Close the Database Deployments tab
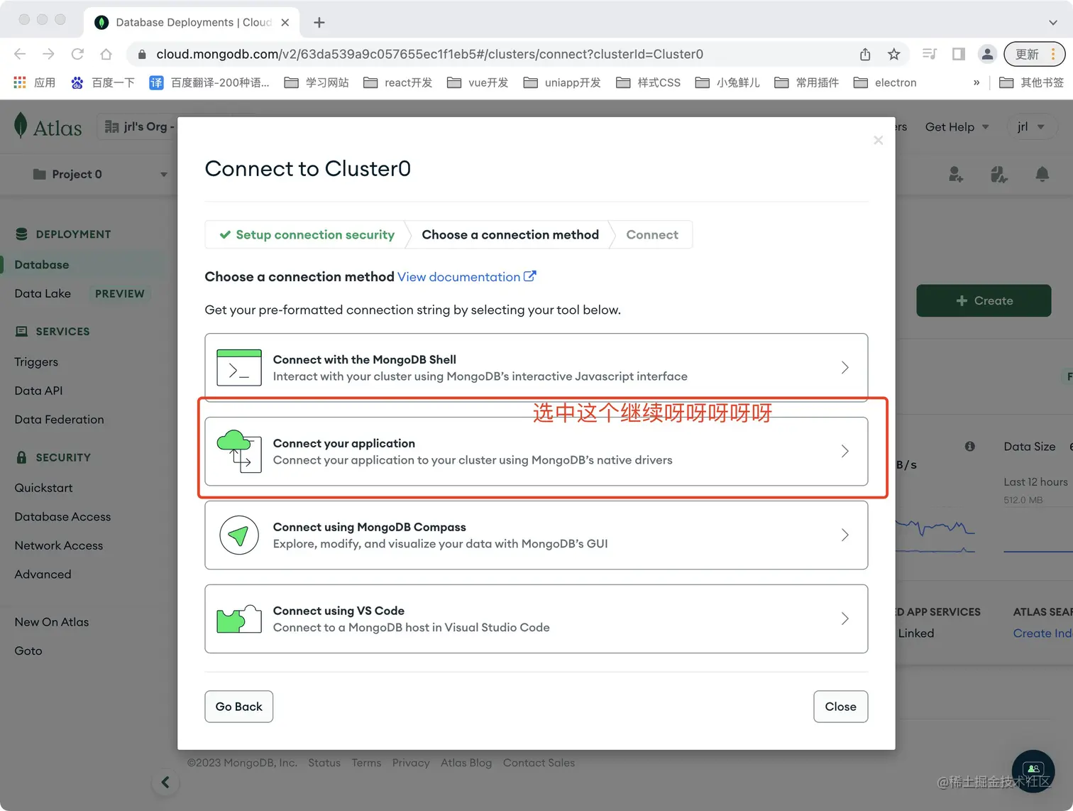Image resolution: width=1073 pixels, height=811 pixels. 285,23
